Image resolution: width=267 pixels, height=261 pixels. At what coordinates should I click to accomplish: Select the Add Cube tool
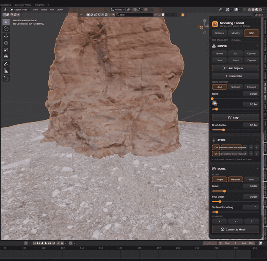tap(6, 78)
